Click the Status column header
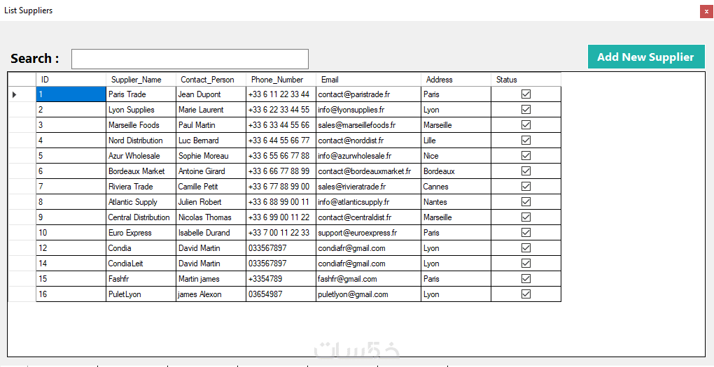 tap(526, 80)
